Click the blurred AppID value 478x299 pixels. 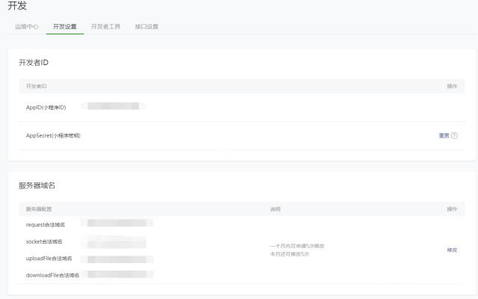pos(114,106)
